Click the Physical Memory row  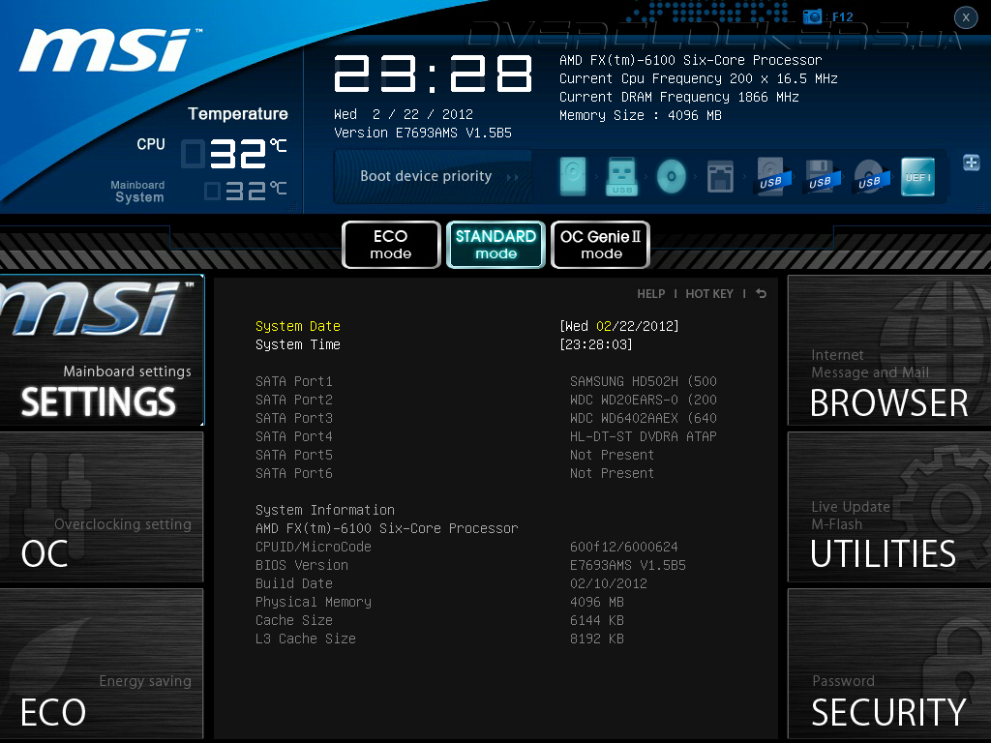tap(439, 602)
